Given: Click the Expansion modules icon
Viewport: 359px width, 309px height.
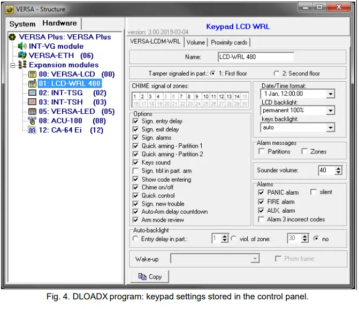Looking at the screenshot, I should 22,65.
